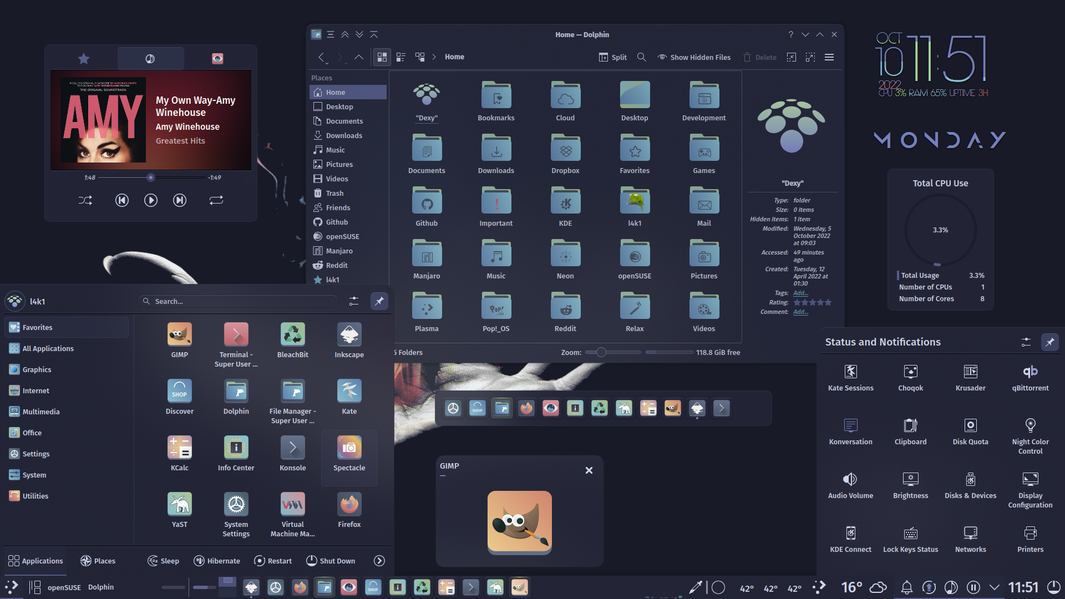Click the Dolphin zoom slider

click(x=613, y=352)
